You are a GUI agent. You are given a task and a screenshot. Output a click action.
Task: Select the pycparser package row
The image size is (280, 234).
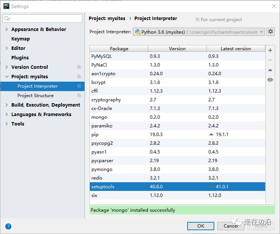[177, 160]
